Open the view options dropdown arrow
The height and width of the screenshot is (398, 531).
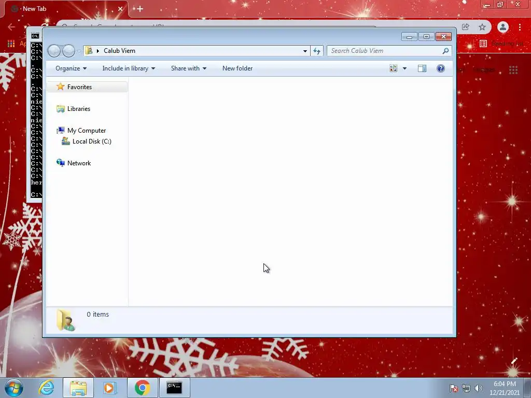pyautogui.click(x=404, y=68)
